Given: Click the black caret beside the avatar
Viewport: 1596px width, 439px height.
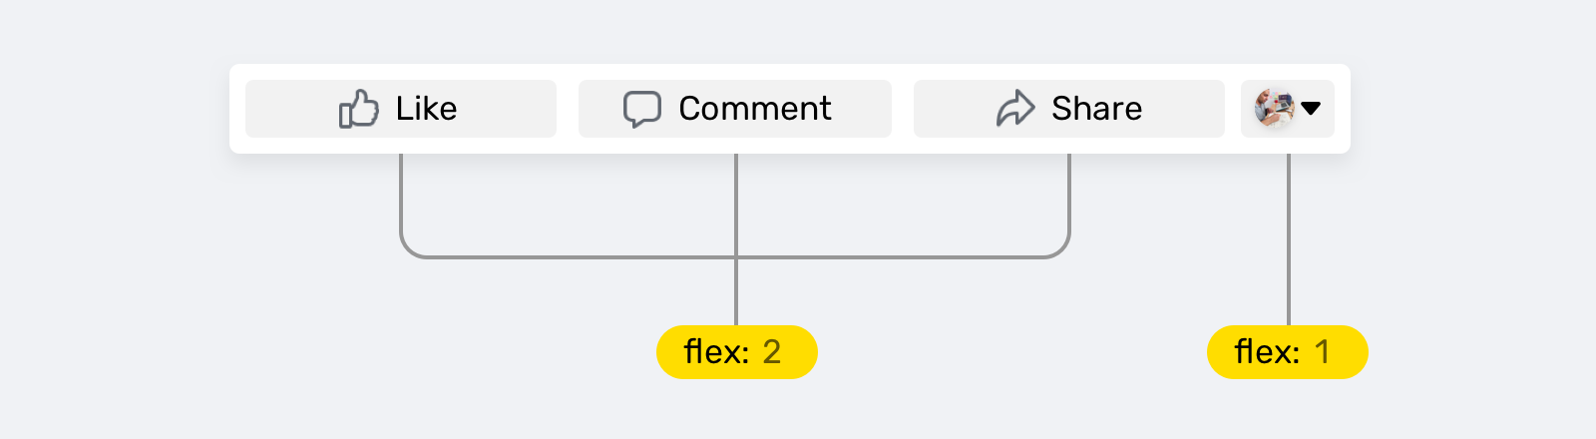Looking at the screenshot, I should coord(1311,109).
